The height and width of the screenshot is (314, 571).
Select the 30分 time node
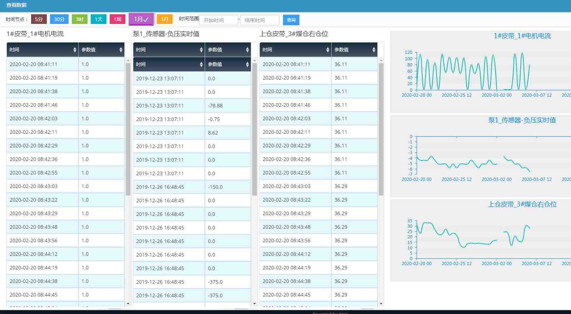pyautogui.click(x=59, y=19)
